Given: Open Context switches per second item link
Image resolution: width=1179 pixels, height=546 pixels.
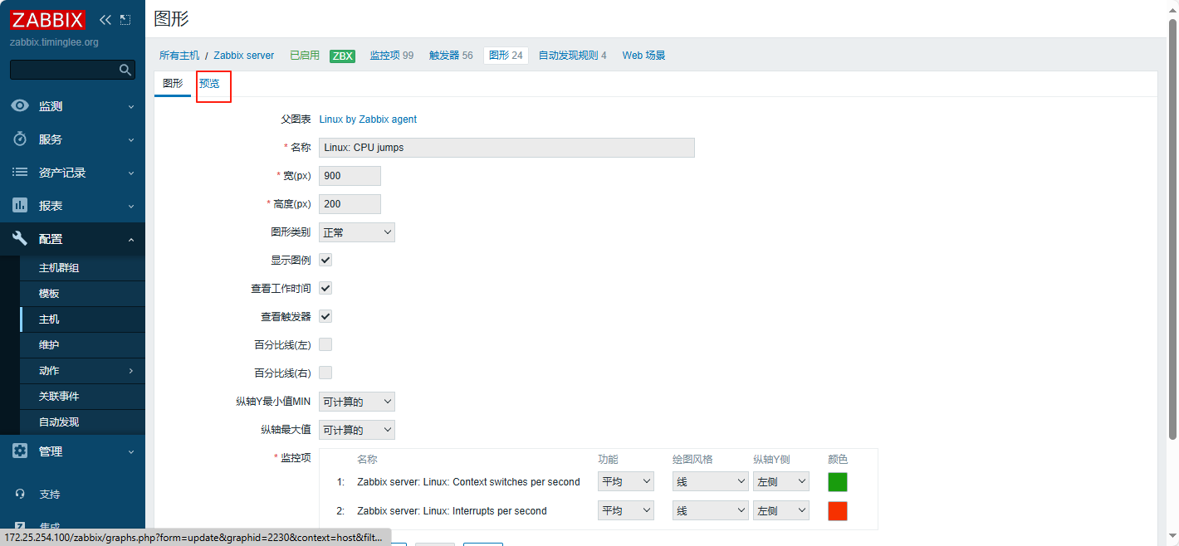Looking at the screenshot, I should [468, 482].
